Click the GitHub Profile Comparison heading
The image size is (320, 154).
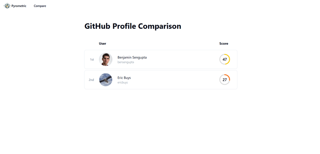(133, 26)
